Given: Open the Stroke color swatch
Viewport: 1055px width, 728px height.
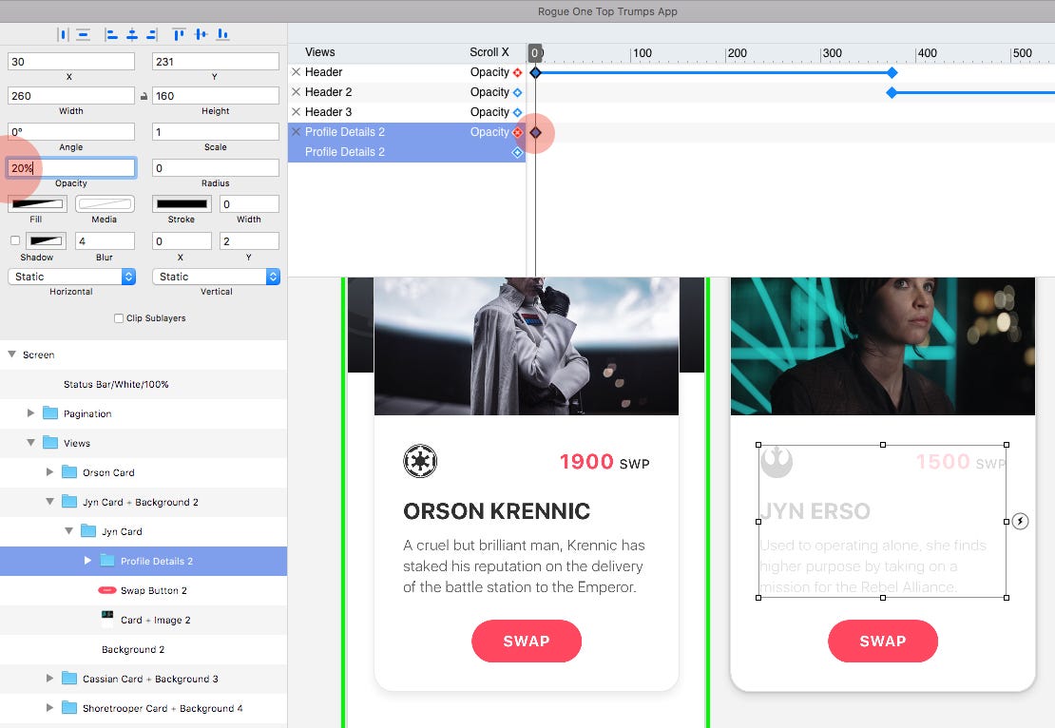Looking at the screenshot, I should [182, 204].
